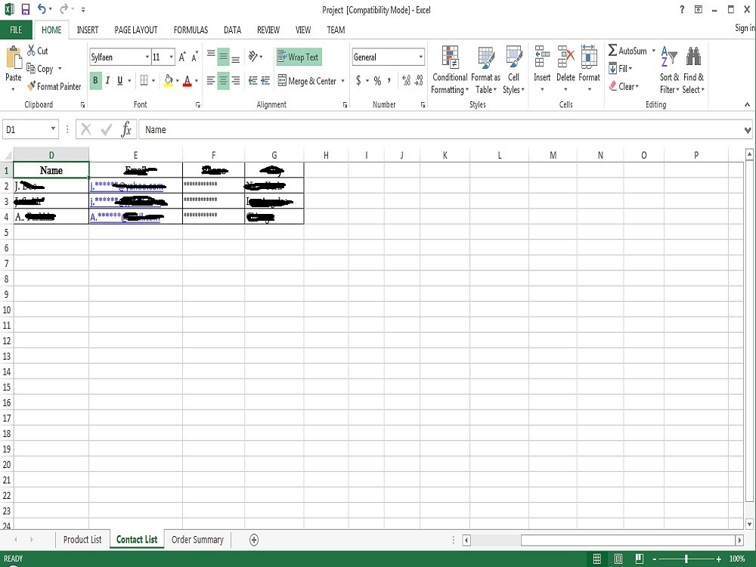Viewport: 756px width, 567px height.
Task: Collapse the ribbon with caret button
Action: click(x=747, y=104)
